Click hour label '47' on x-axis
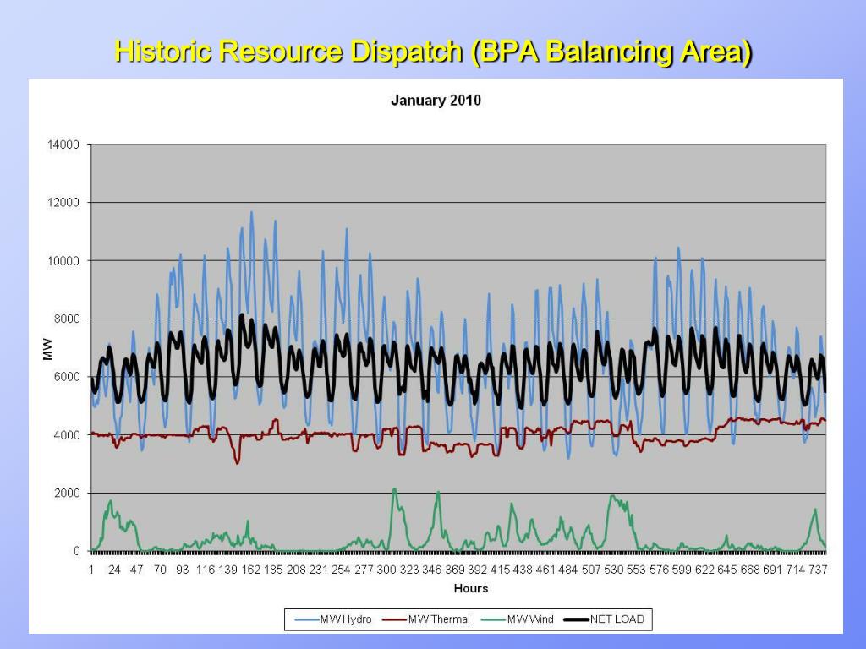Viewport: 866px width, 649px height. 137,570
